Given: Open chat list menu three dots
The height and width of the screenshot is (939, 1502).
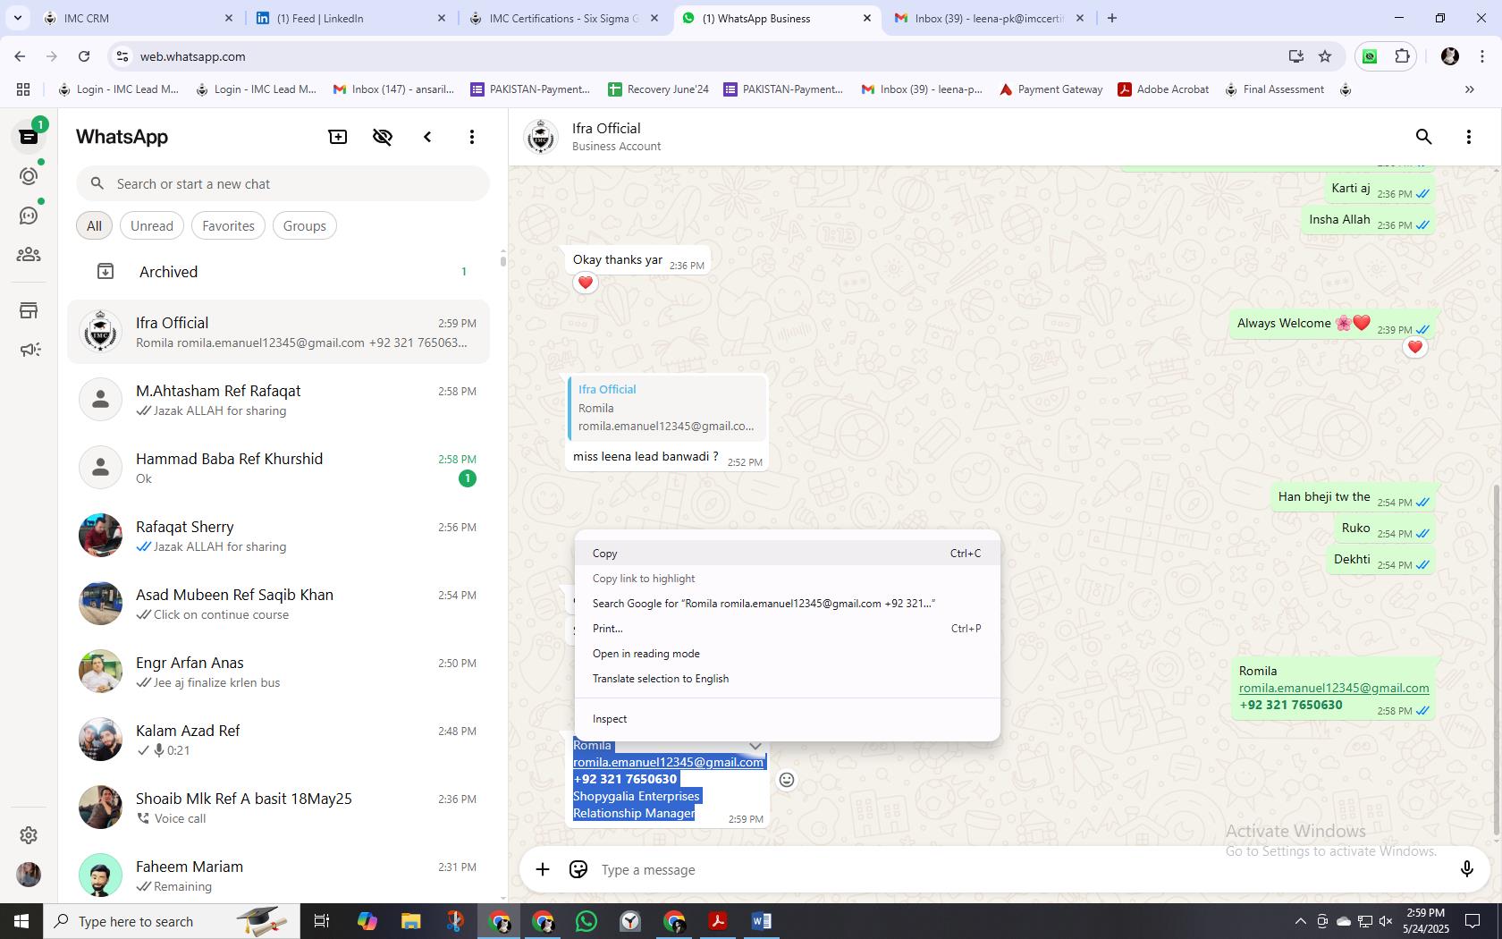Looking at the screenshot, I should click(x=472, y=137).
